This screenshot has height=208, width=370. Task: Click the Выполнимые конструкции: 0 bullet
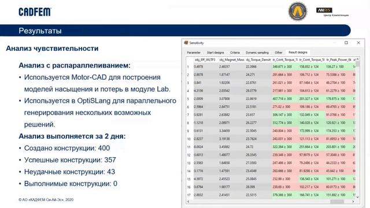(71, 184)
